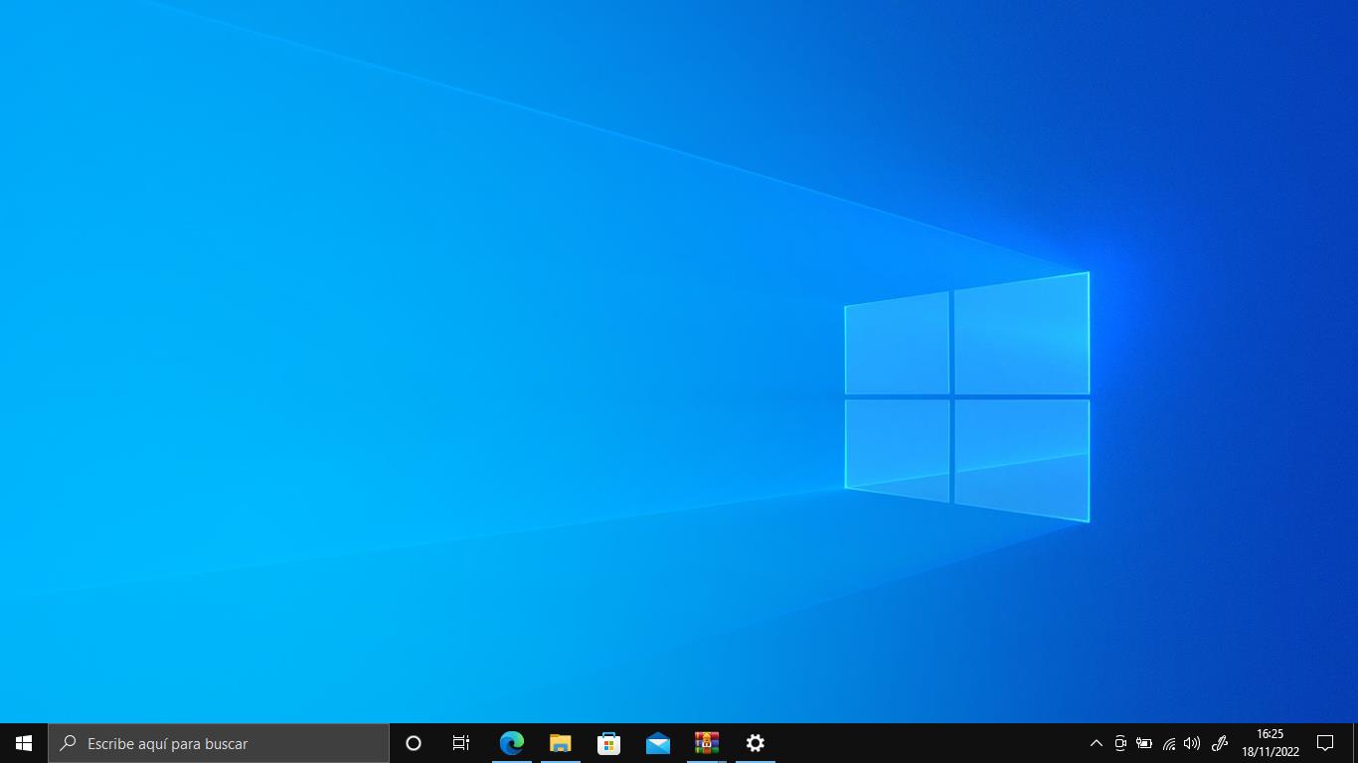The image size is (1358, 763).
Task: Open the Mail app from the taskbar
Action: tap(657, 743)
